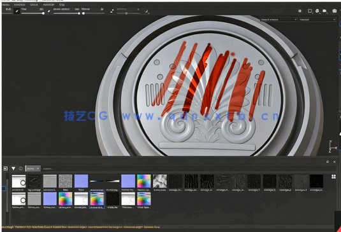Select the last black thumbnail in top row
The image size is (341, 232).
tap(316, 181)
